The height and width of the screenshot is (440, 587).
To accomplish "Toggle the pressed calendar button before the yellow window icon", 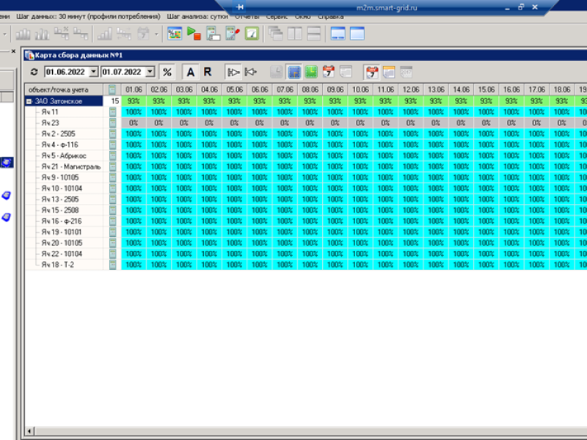I will (x=372, y=72).
